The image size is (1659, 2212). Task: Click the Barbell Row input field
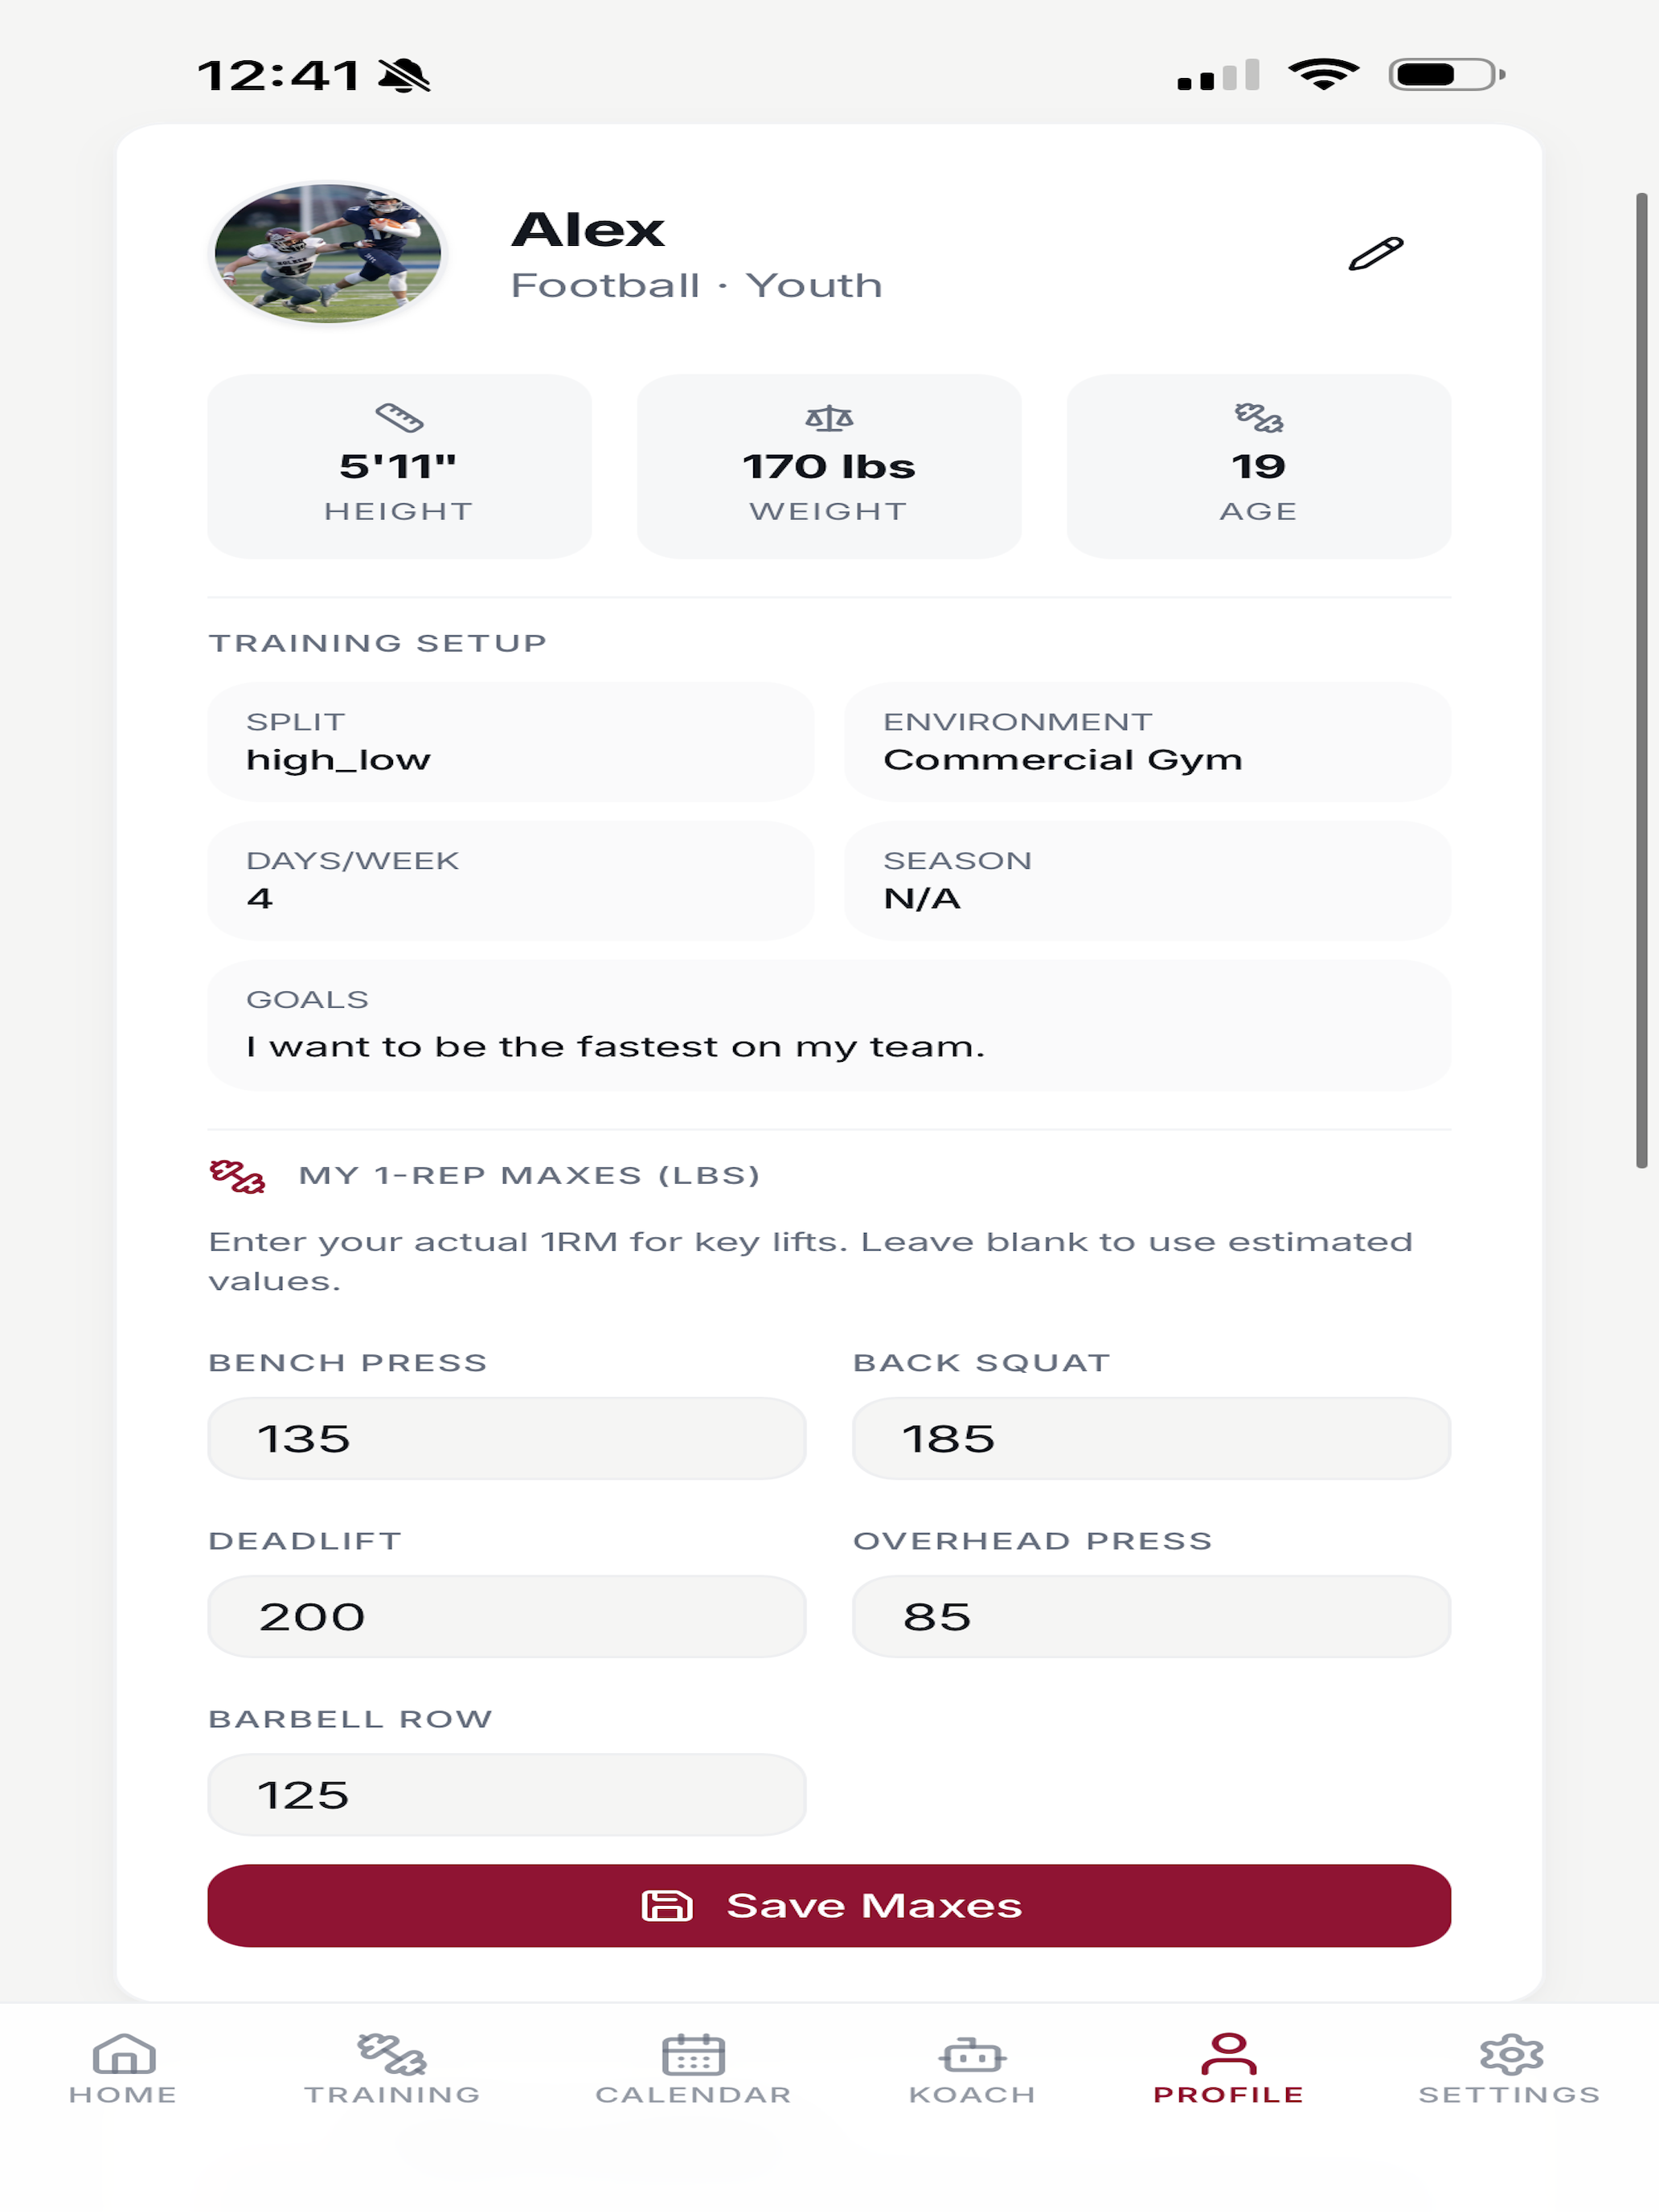507,1794
